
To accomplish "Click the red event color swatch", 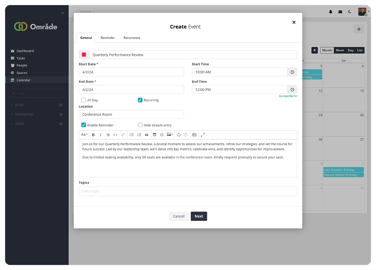I will tap(84, 55).
